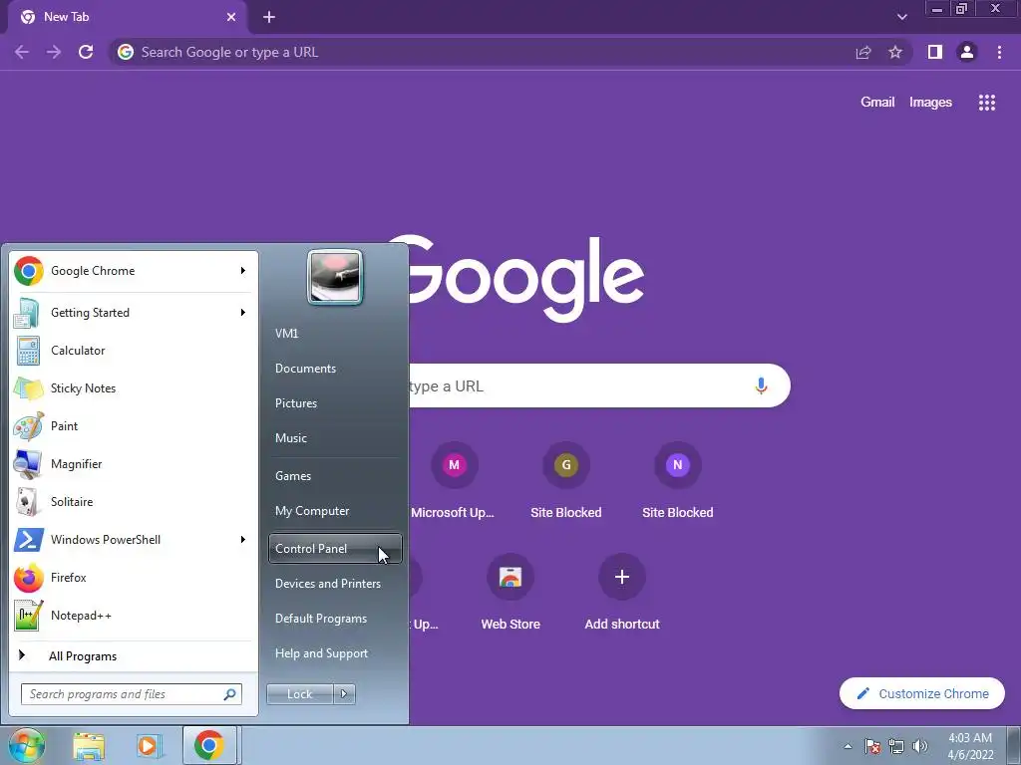Open the volume control in tray
The height and width of the screenshot is (765, 1021).
pyautogui.click(x=920, y=746)
